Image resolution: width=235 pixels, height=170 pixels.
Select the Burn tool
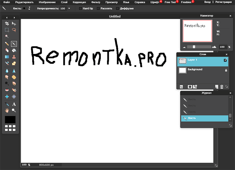click(14, 84)
